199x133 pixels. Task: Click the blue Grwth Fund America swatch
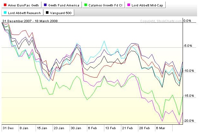click(x=45, y=5)
